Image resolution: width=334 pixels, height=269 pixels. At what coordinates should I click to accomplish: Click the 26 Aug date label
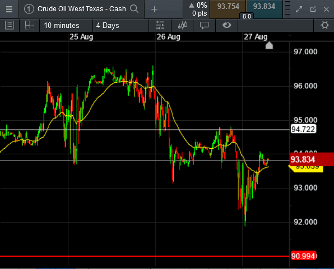point(168,37)
